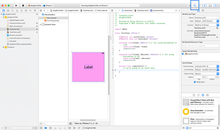Open the Text Encoding Unicode (UTF-8) dropdown
Viewport: 220px width, 130px height.
206,66
